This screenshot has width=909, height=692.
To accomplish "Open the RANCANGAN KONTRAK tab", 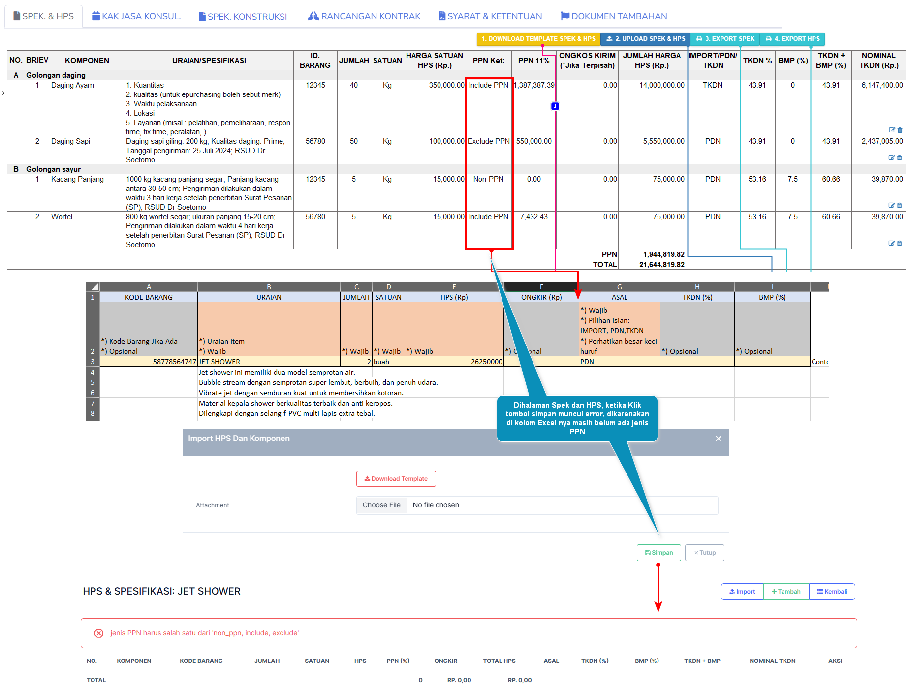I will tap(364, 16).
